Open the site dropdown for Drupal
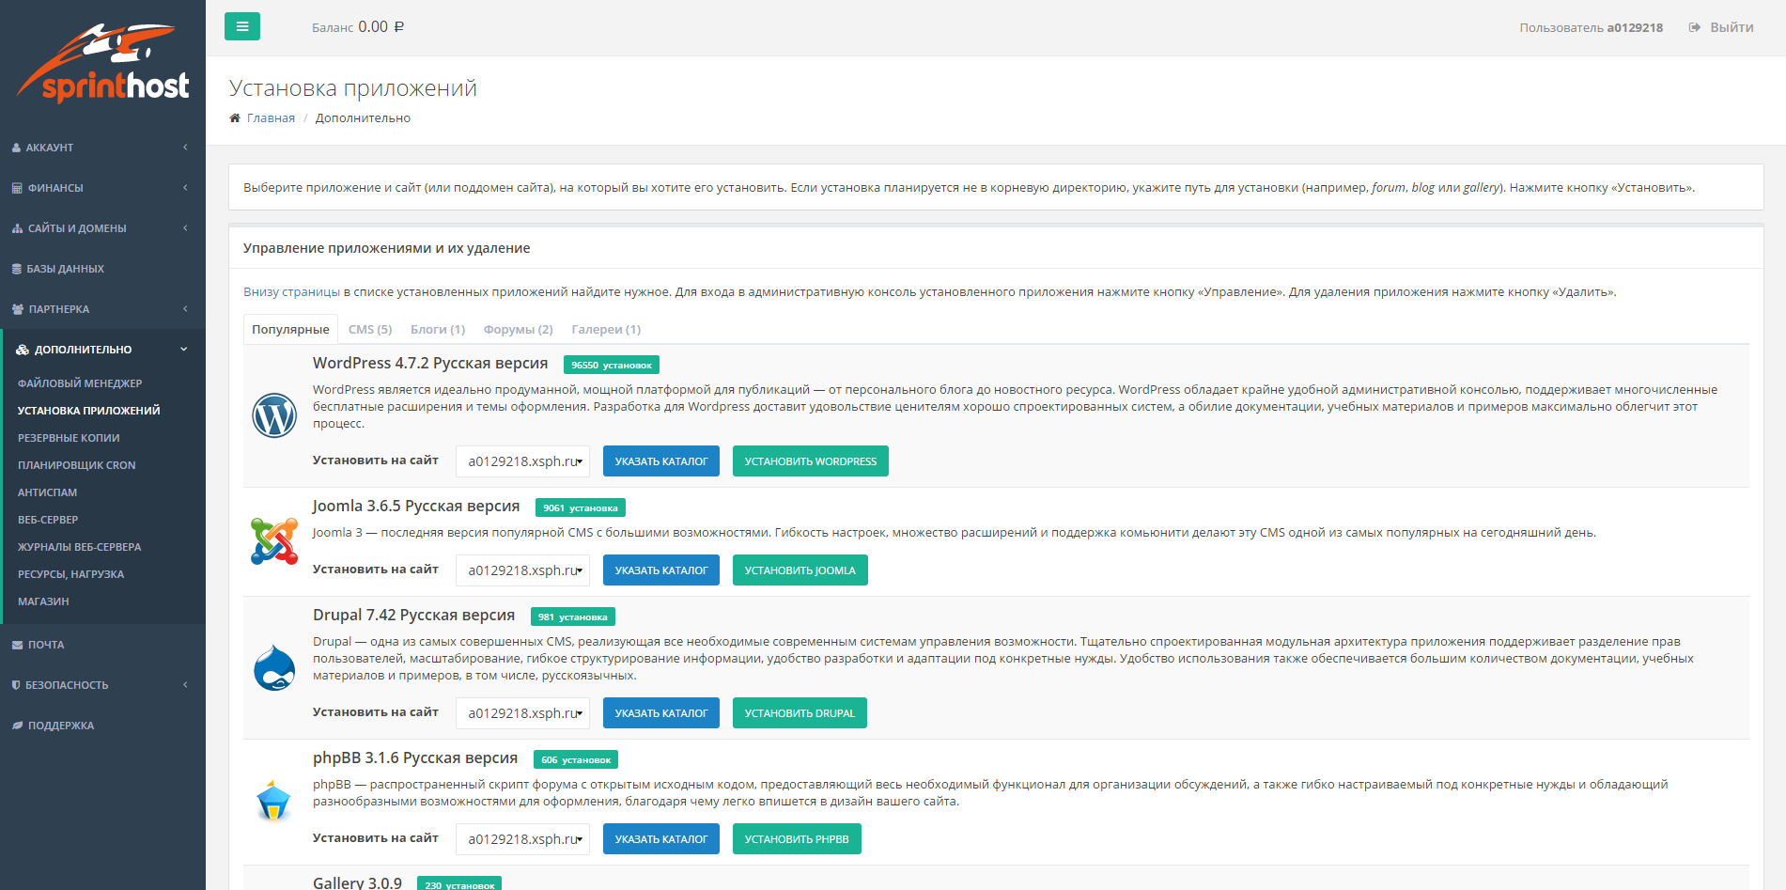Screen dimensions: 1786x890 point(522,713)
